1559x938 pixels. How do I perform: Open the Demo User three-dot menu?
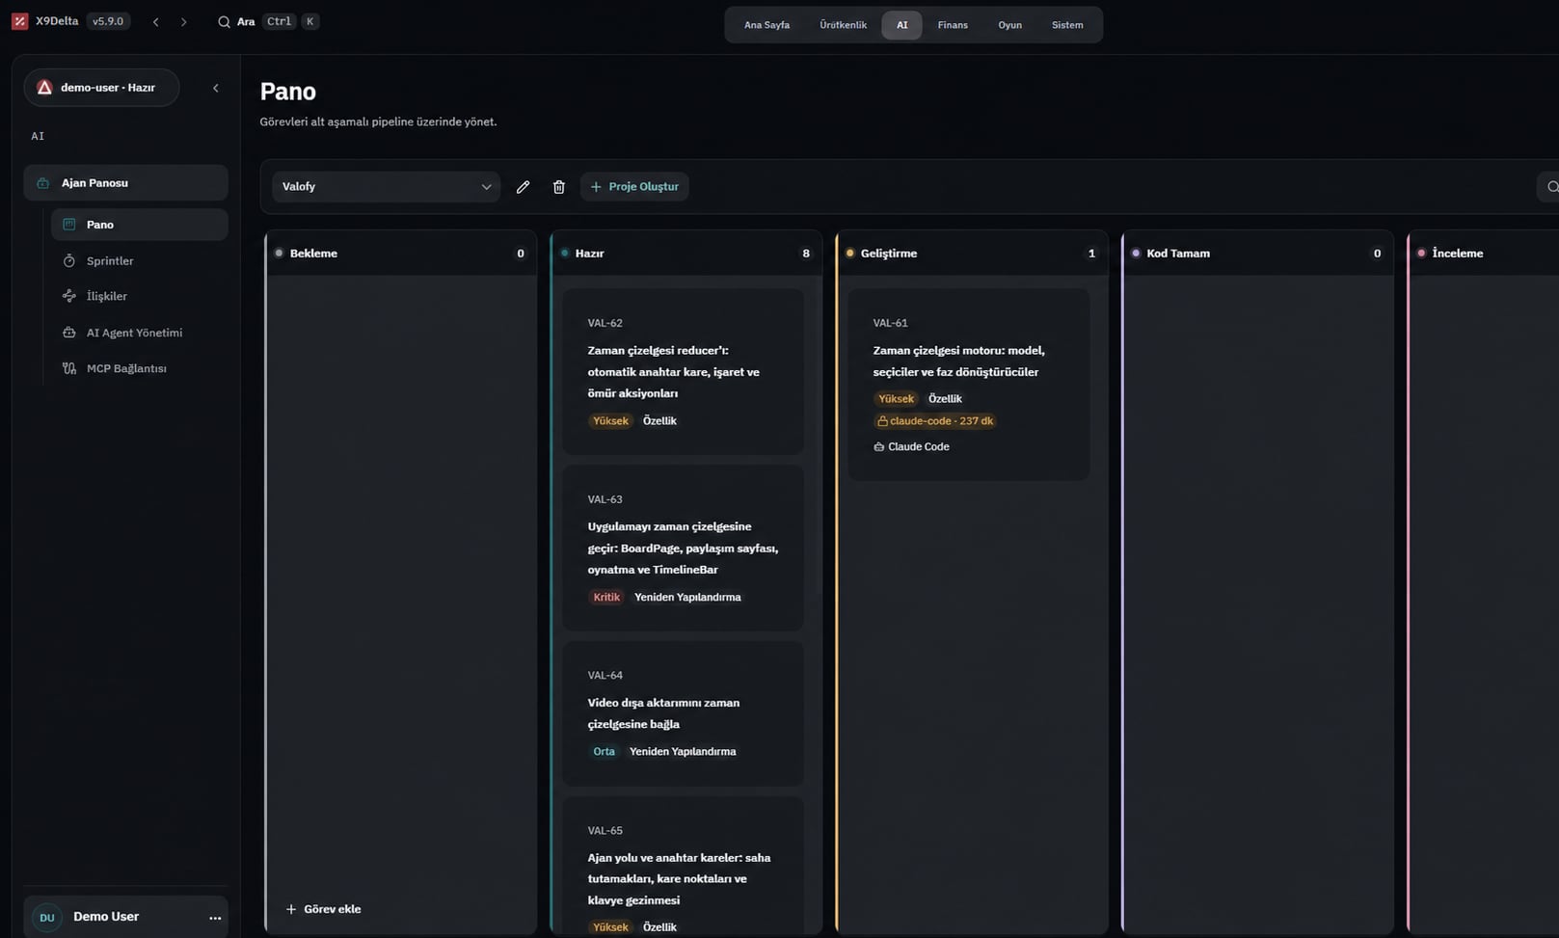(x=215, y=918)
